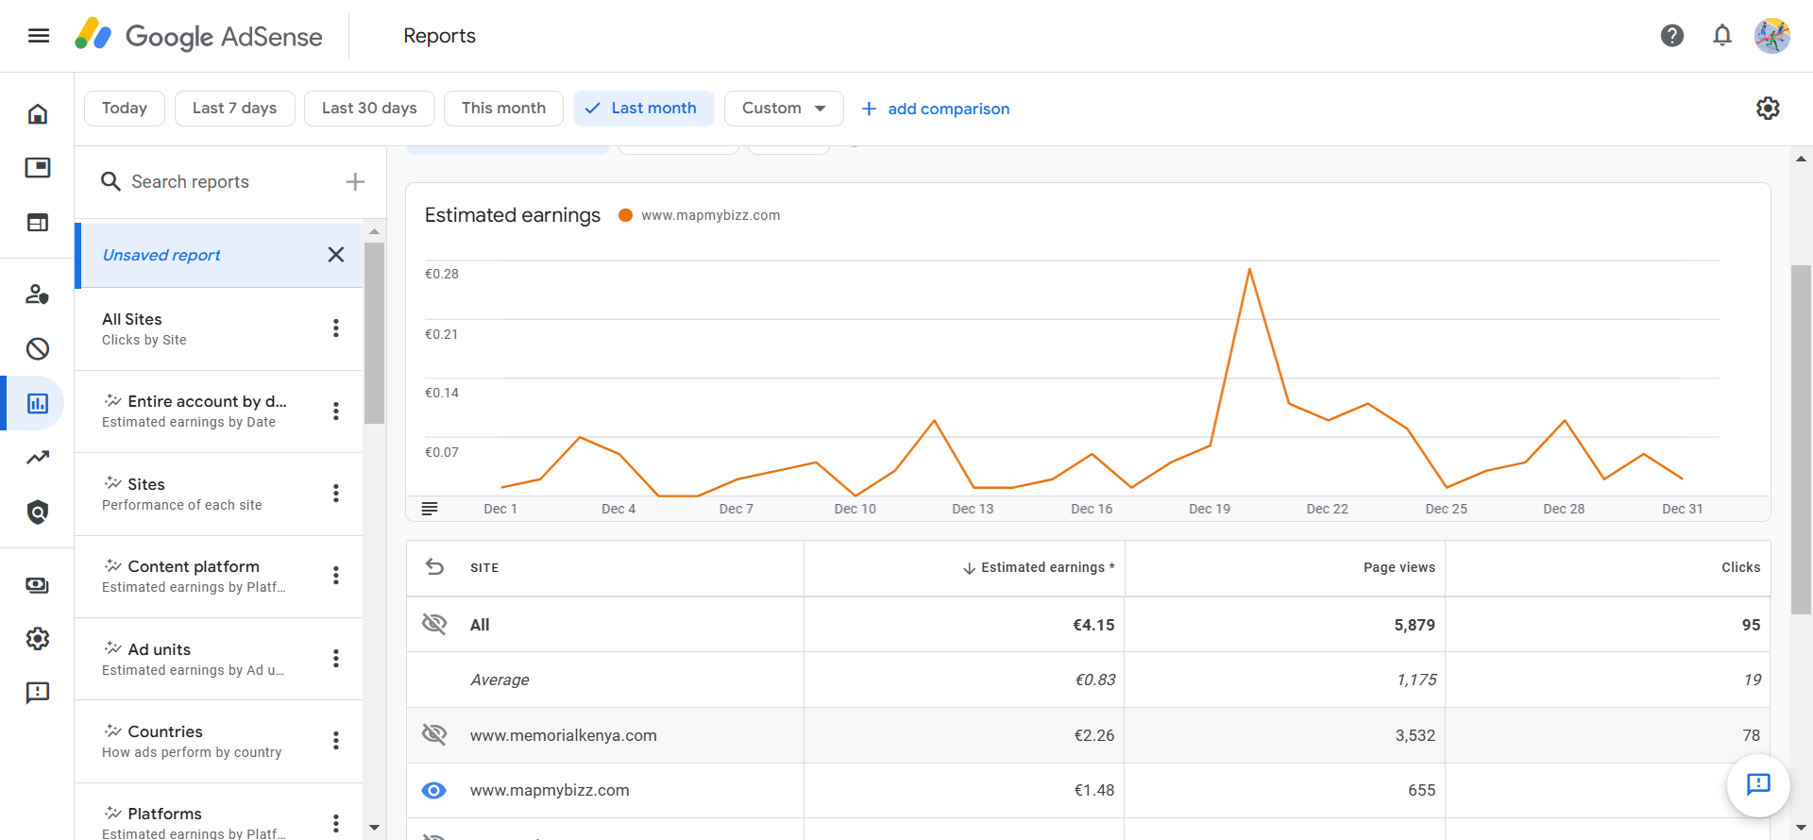Select the This month range
This screenshot has width=1813, height=840.
(503, 109)
